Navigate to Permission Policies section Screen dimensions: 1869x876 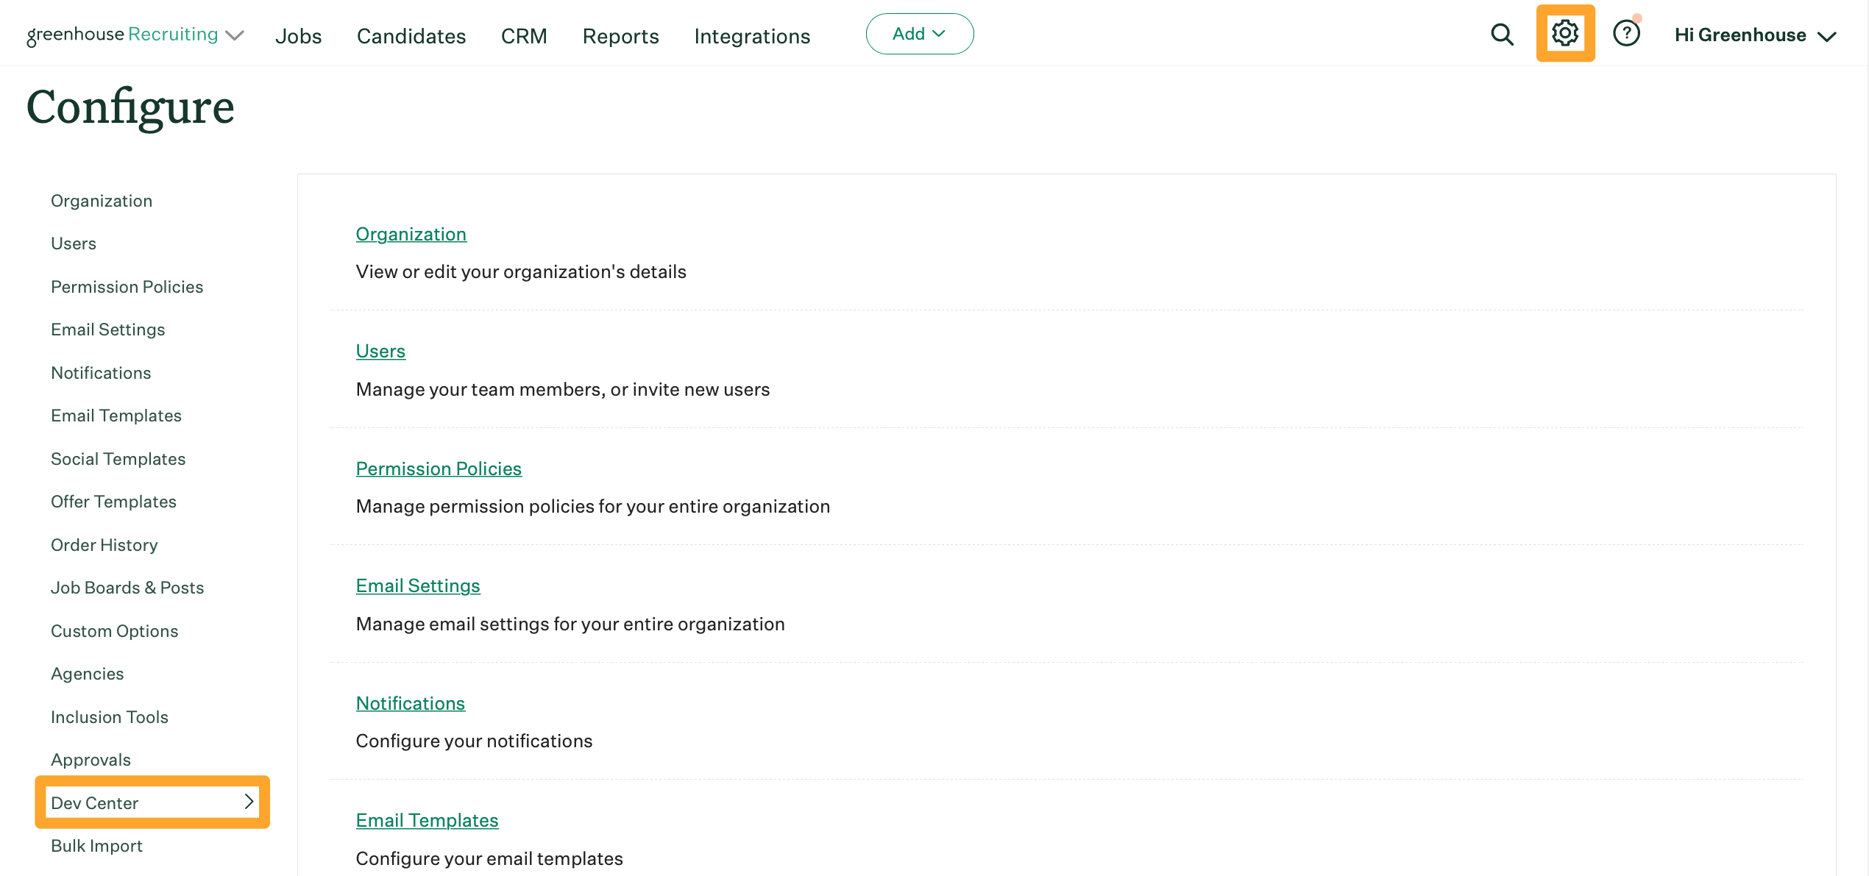click(x=125, y=286)
